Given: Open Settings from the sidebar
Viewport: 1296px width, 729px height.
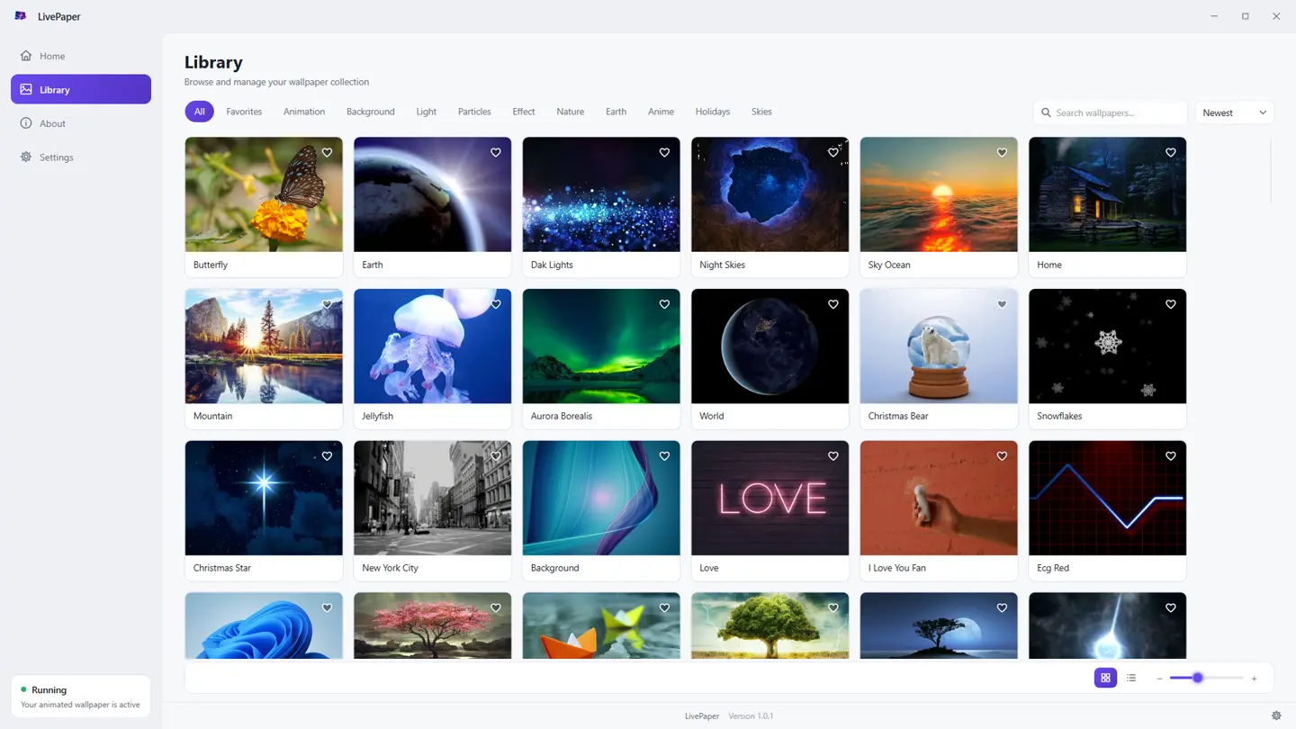Looking at the screenshot, I should point(81,157).
